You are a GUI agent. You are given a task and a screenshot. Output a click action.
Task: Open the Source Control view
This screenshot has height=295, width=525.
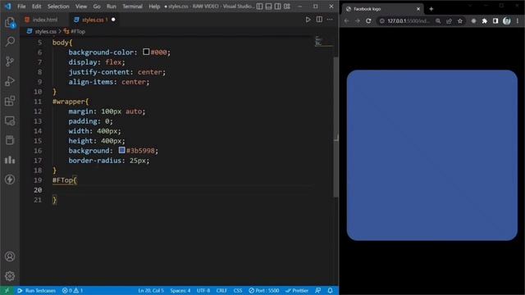point(10,61)
